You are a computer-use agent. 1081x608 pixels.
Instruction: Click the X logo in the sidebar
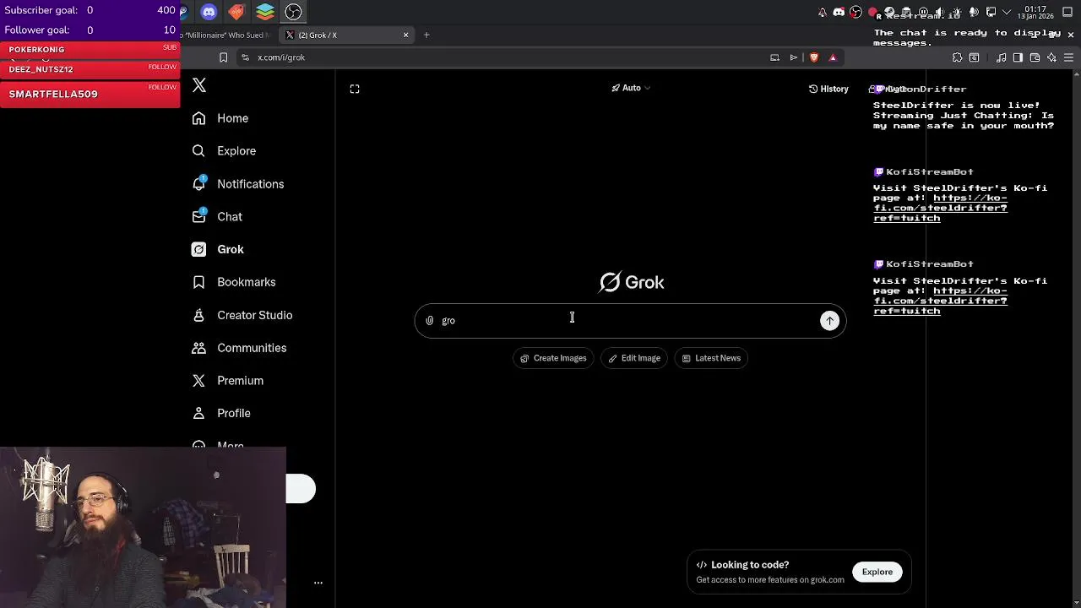point(199,85)
